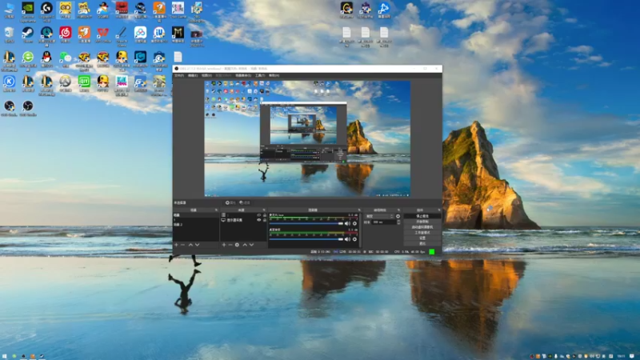The image size is (640, 360).
Task: Click the third button in Controls panel
Action: (x=422, y=227)
